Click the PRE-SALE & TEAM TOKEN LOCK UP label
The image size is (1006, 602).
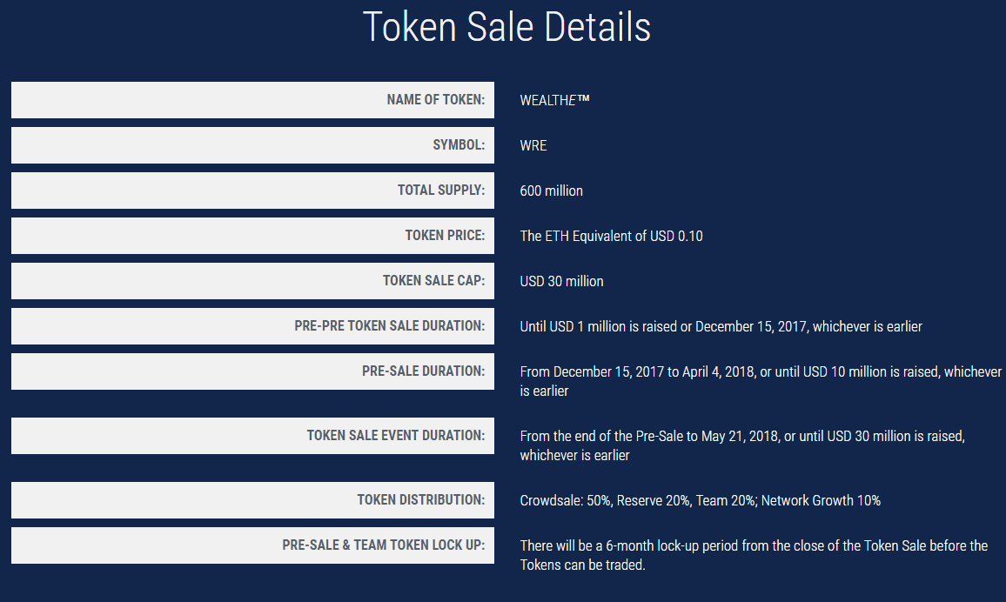[383, 545]
